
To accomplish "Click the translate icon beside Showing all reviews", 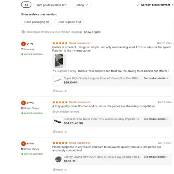I will point(23,32).
